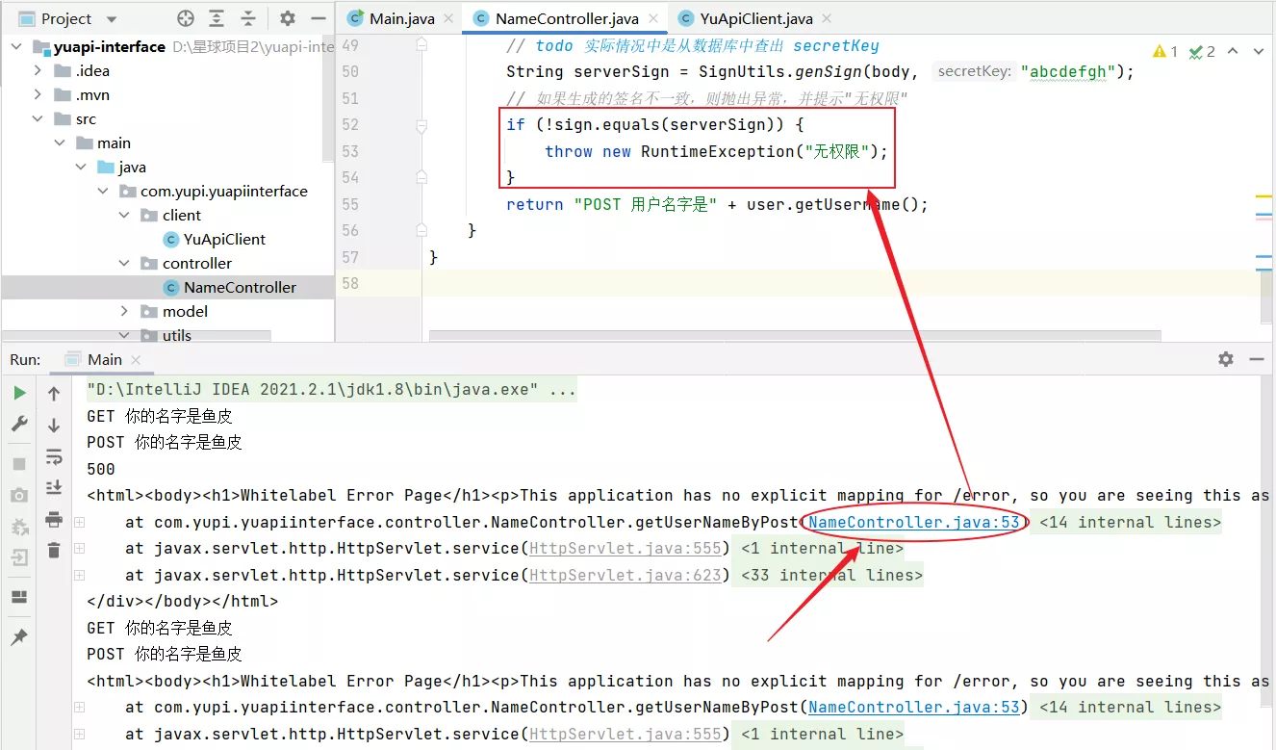
Task: Collapse the controller package
Action: (124, 263)
